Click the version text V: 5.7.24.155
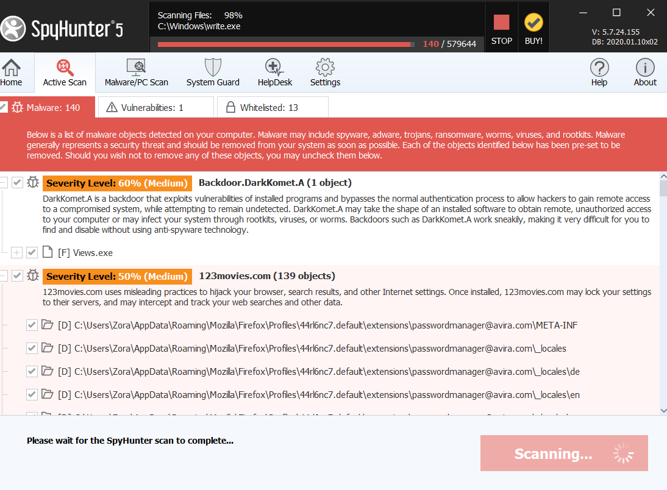The height and width of the screenshot is (490, 667). tap(616, 32)
